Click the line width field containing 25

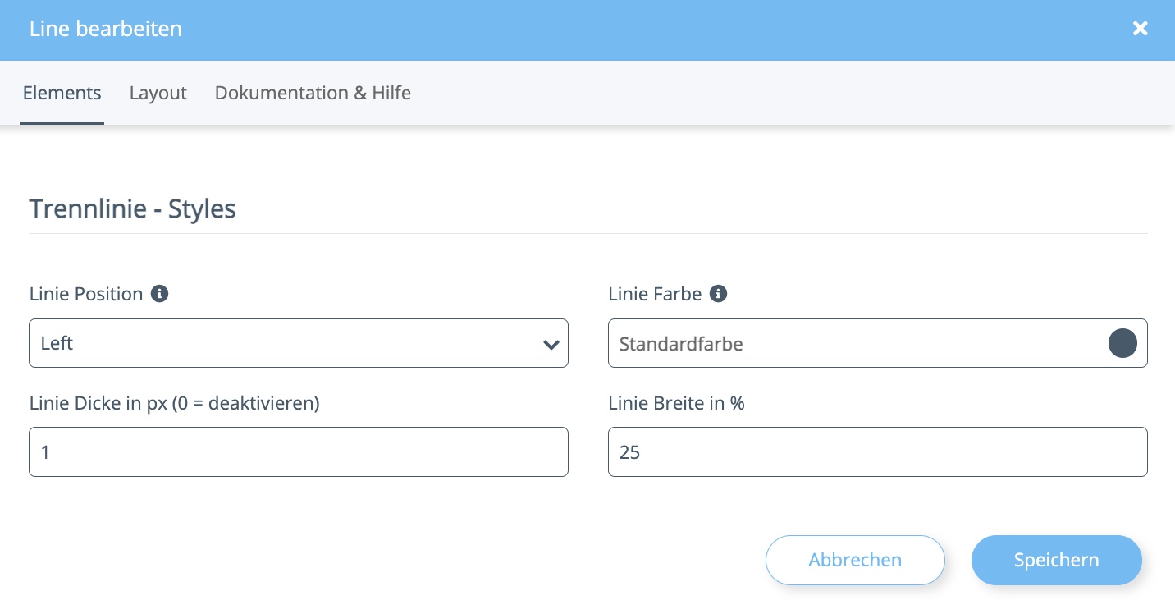(877, 451)
